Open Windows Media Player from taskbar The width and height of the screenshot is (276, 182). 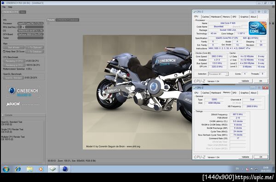pyautogui.click(x=41, y=169)
